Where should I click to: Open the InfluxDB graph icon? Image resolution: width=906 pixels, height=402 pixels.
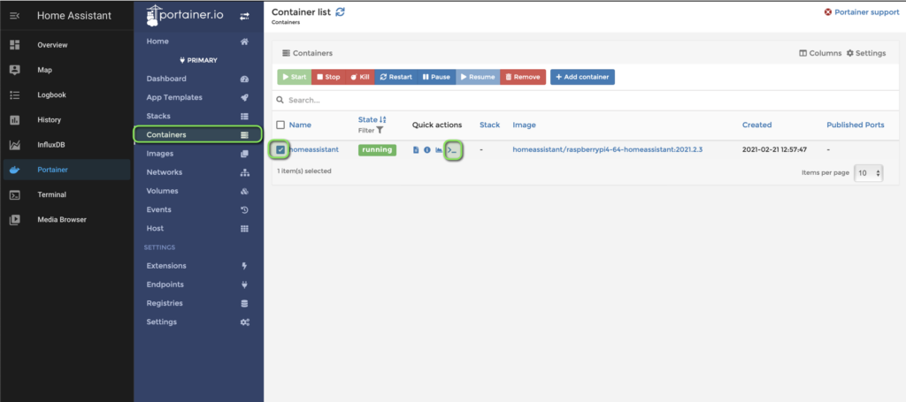[x=15, y=145]
